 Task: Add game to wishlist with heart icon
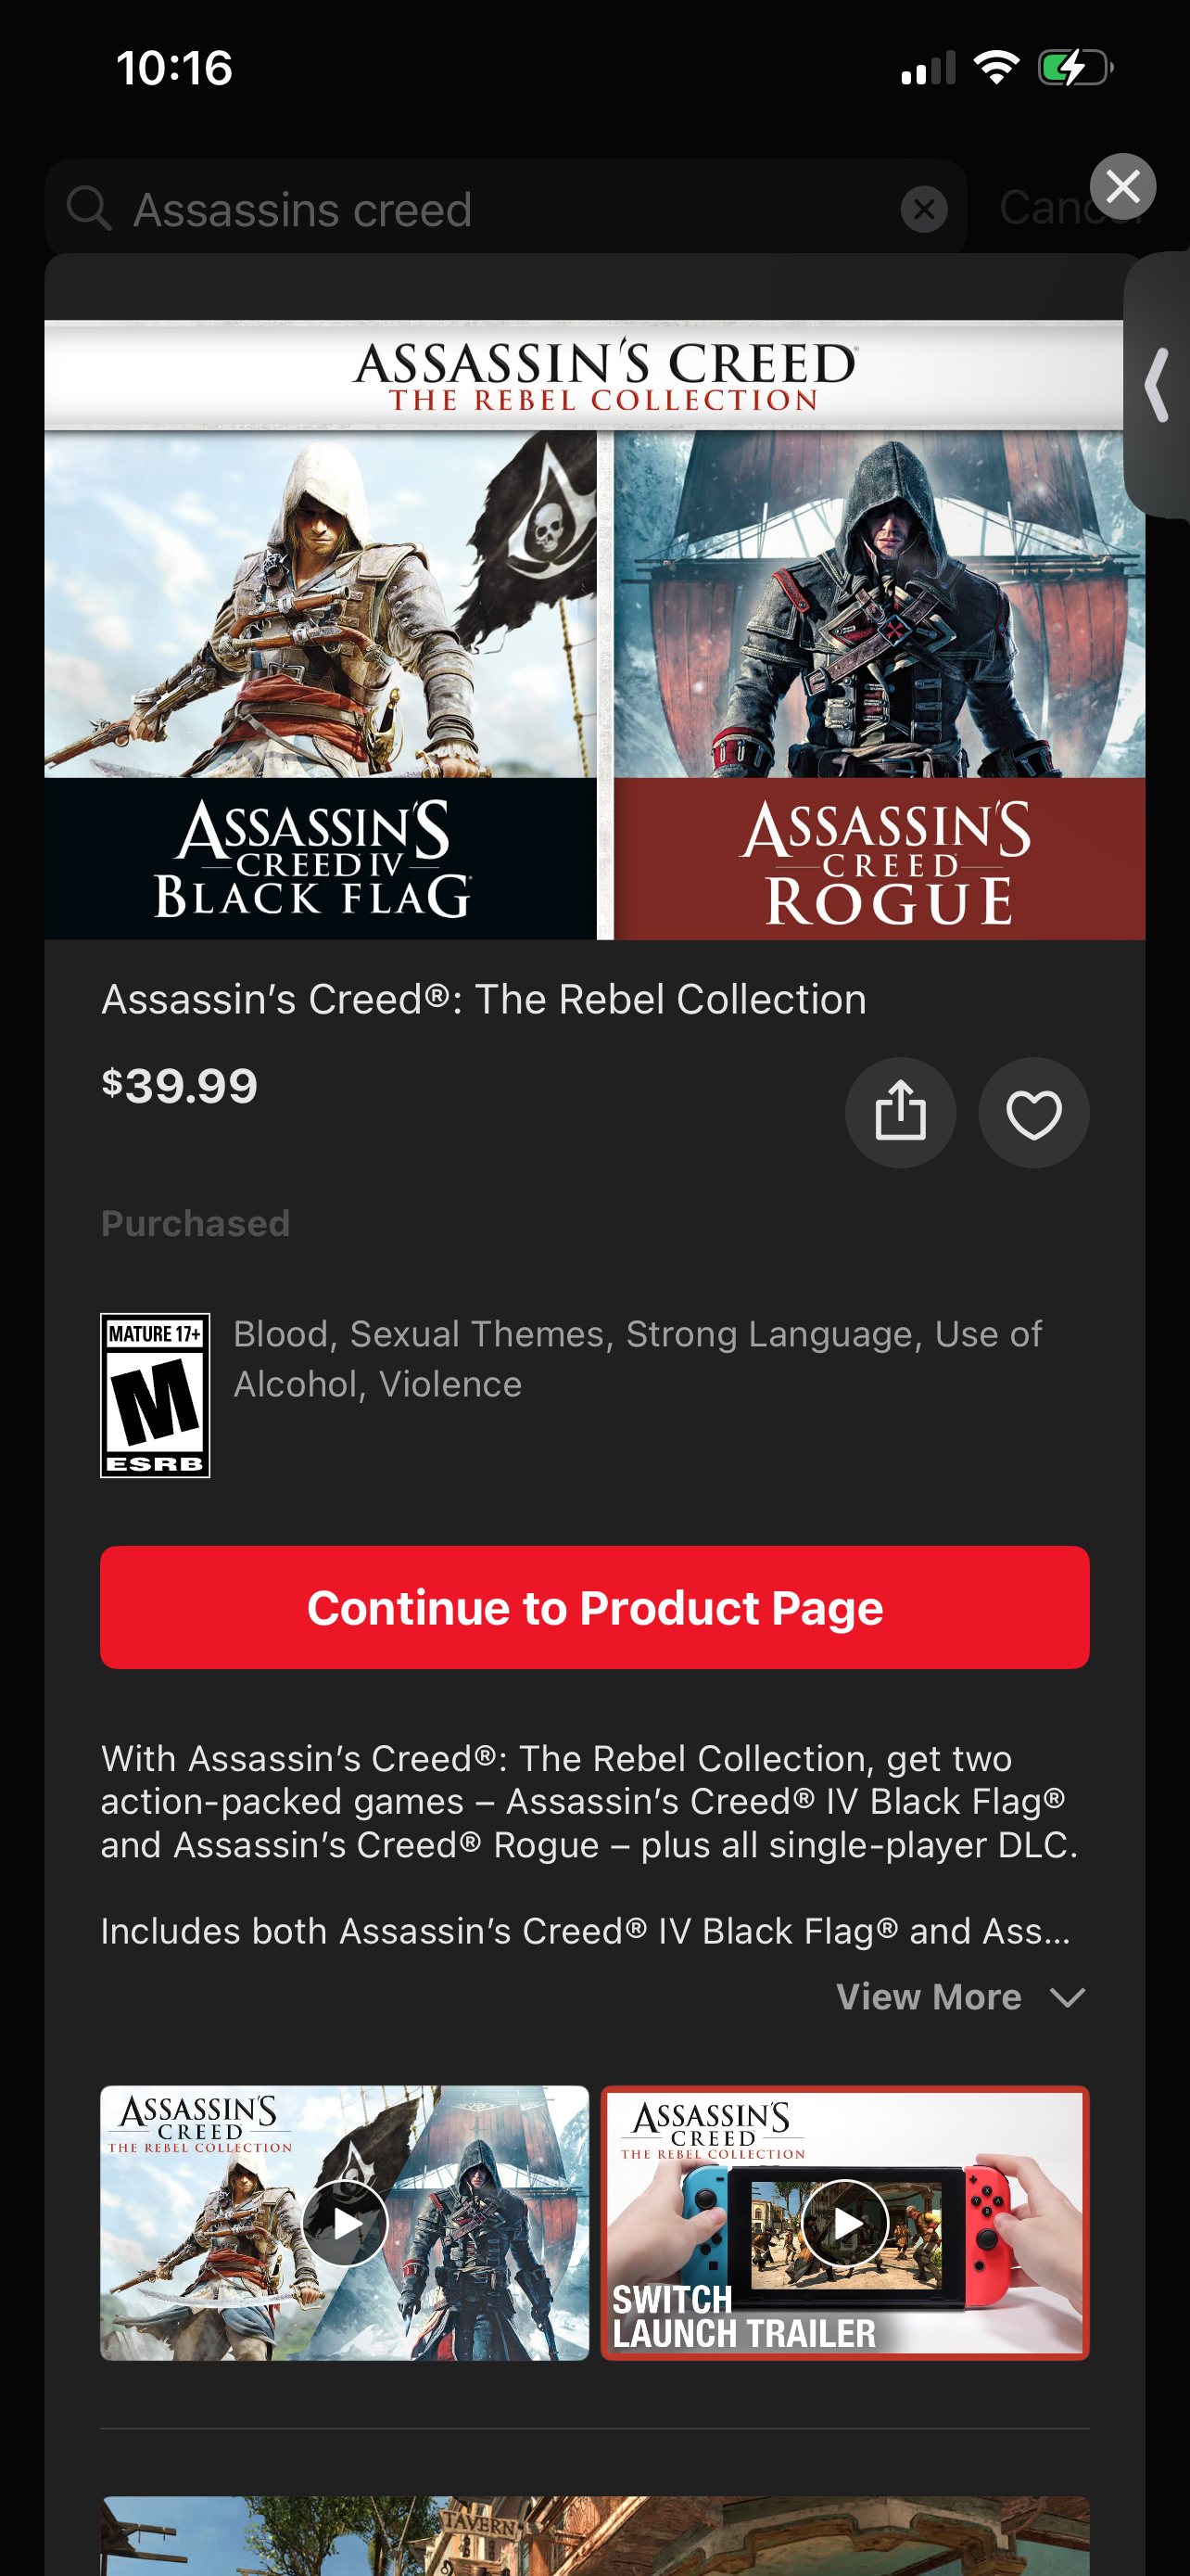point(1033,1113)
